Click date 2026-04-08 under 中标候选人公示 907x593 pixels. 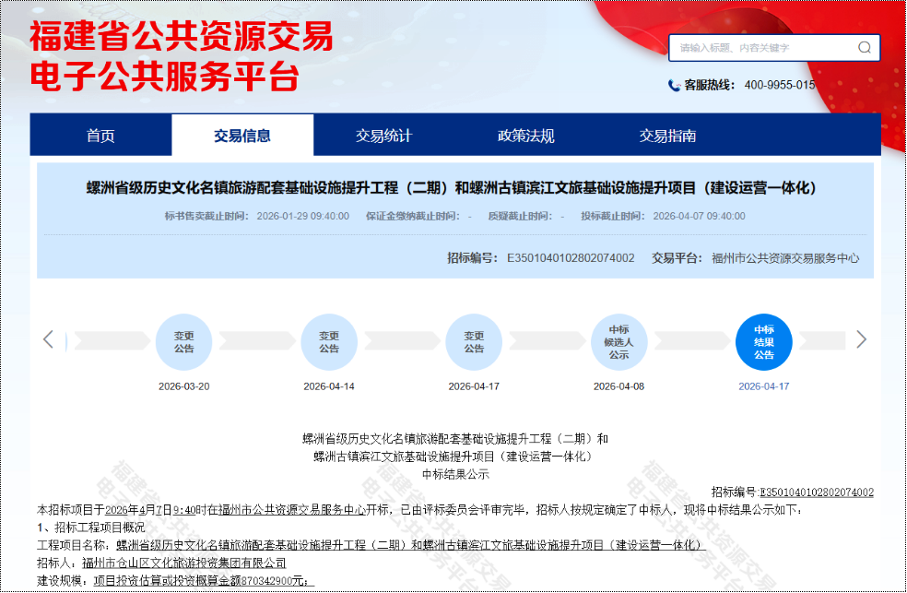click(x=618, y=386)
